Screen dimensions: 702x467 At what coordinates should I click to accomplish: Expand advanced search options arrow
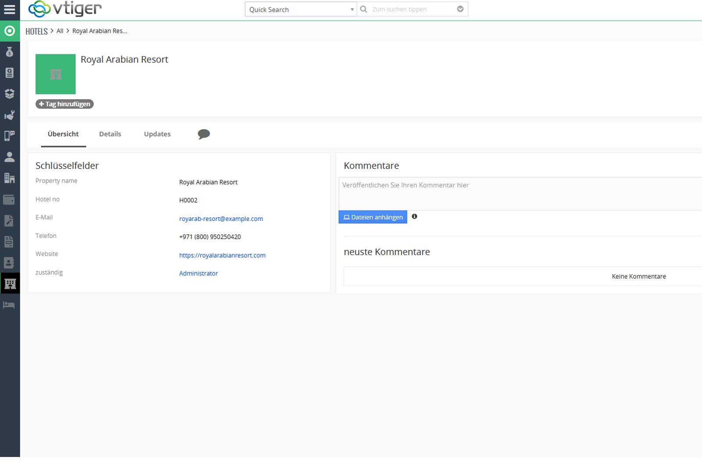(460, 9)
